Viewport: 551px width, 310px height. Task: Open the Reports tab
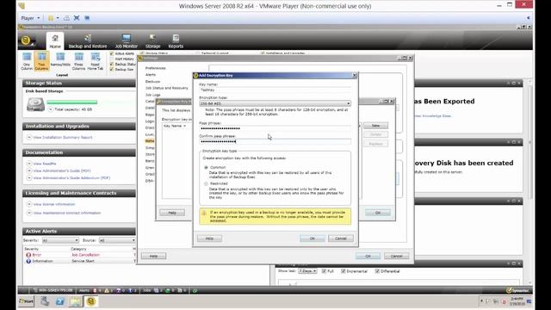click(176, 41)
